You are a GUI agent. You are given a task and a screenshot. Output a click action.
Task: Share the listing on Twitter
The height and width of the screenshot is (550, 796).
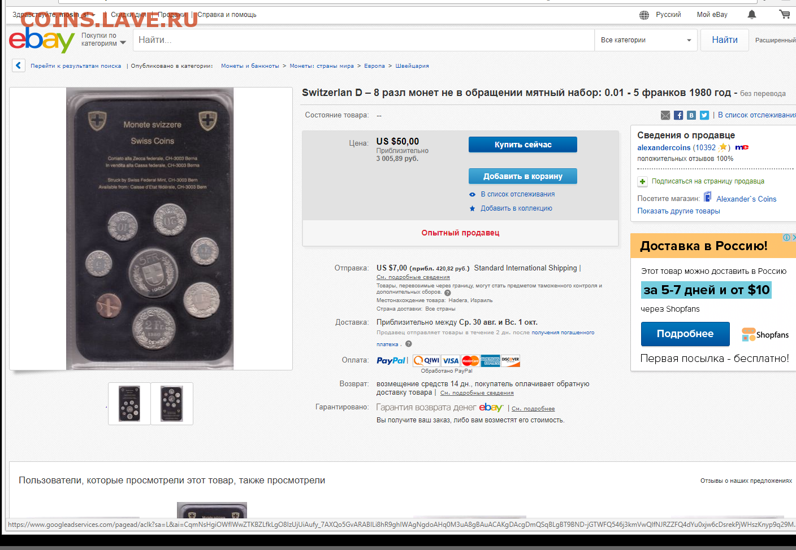pos(704,115)
